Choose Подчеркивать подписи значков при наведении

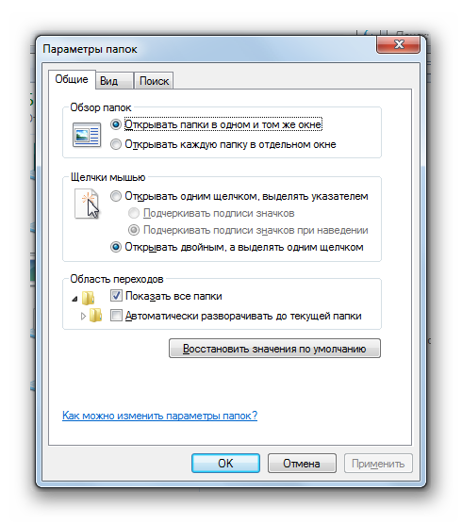[248, 230]
